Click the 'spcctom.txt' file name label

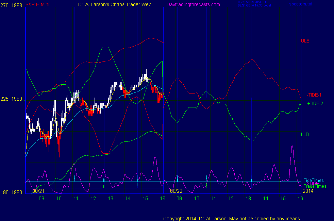pyautogui.click(x=301, y=4)
